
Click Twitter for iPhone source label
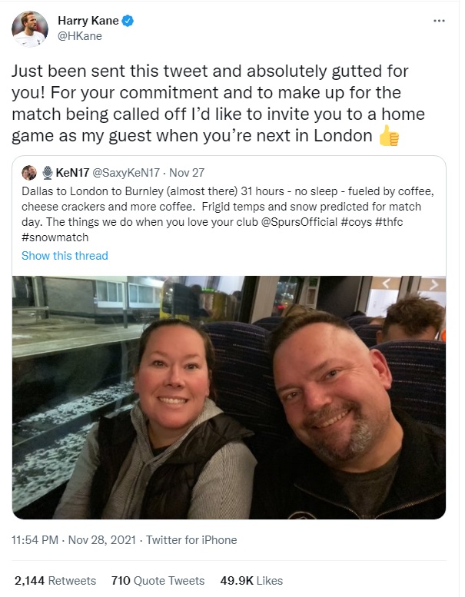[191, 540]
